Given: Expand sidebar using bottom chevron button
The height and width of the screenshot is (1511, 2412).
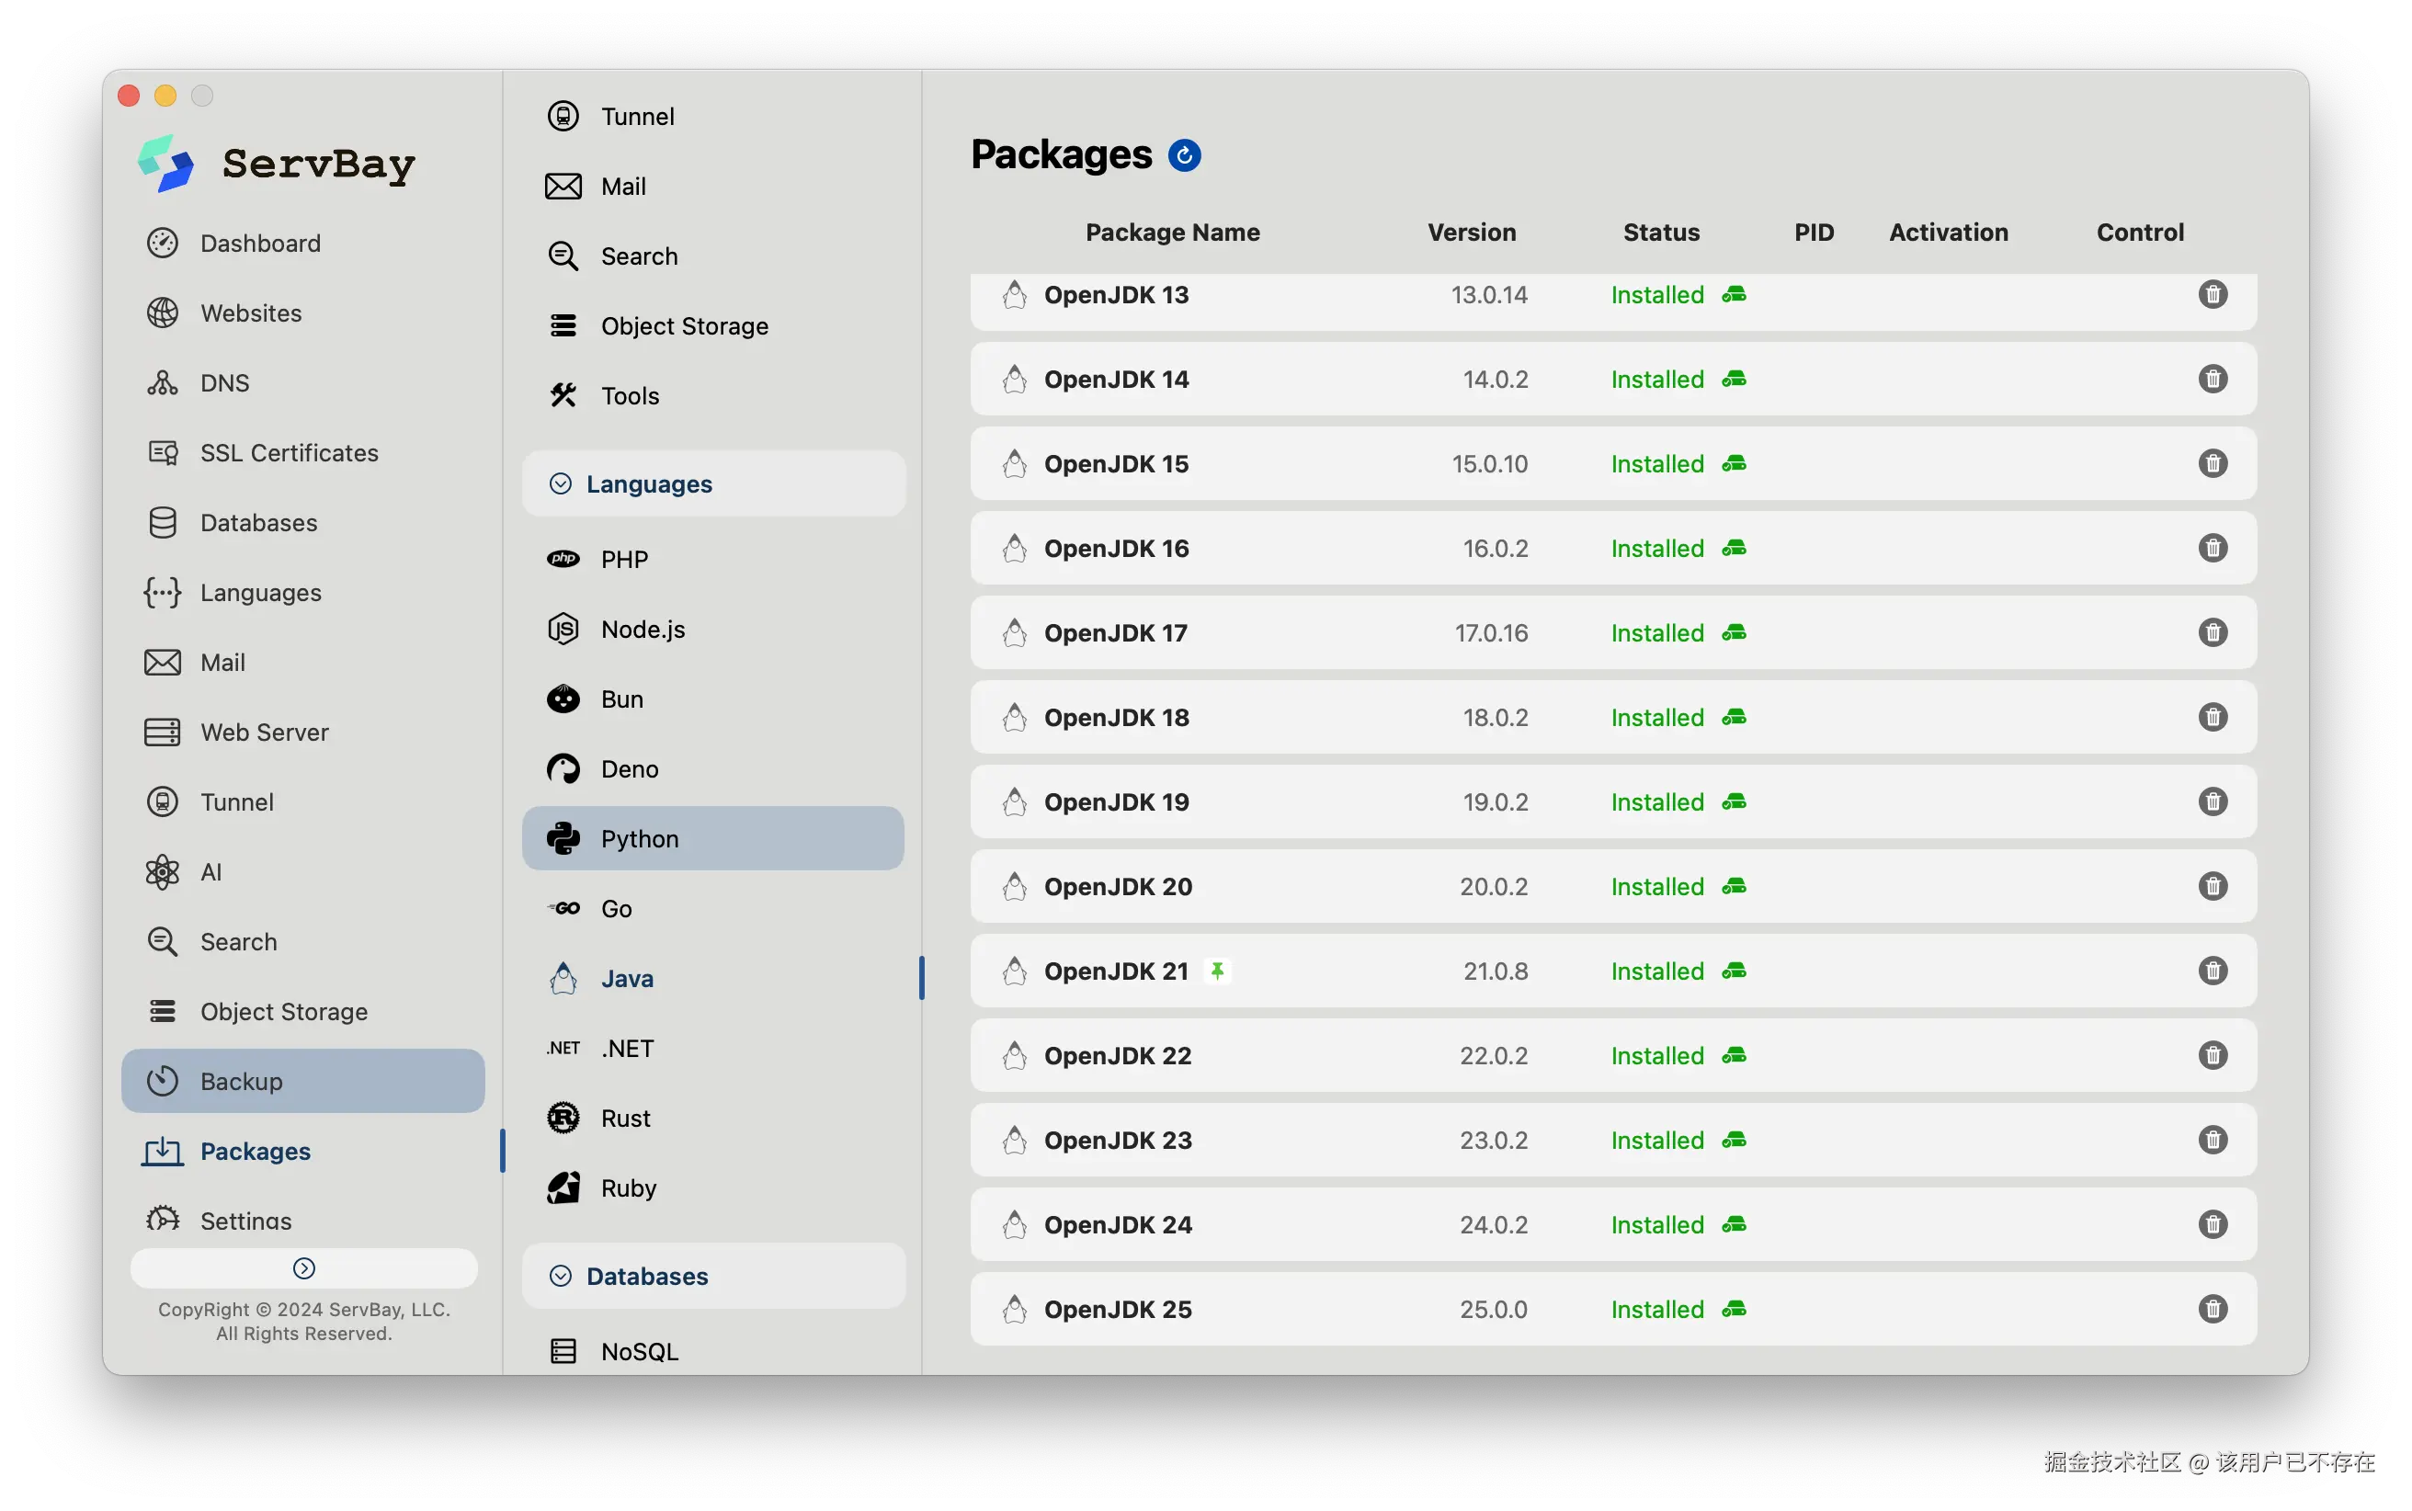Looking at the screenshot, I should (303, 1268).
